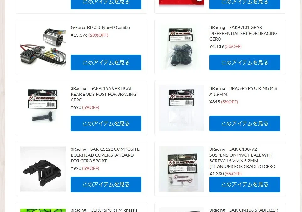
Task: View the SAK-C138/V2 Suspension Pivot Ball item
Action: tap(245, 184)
